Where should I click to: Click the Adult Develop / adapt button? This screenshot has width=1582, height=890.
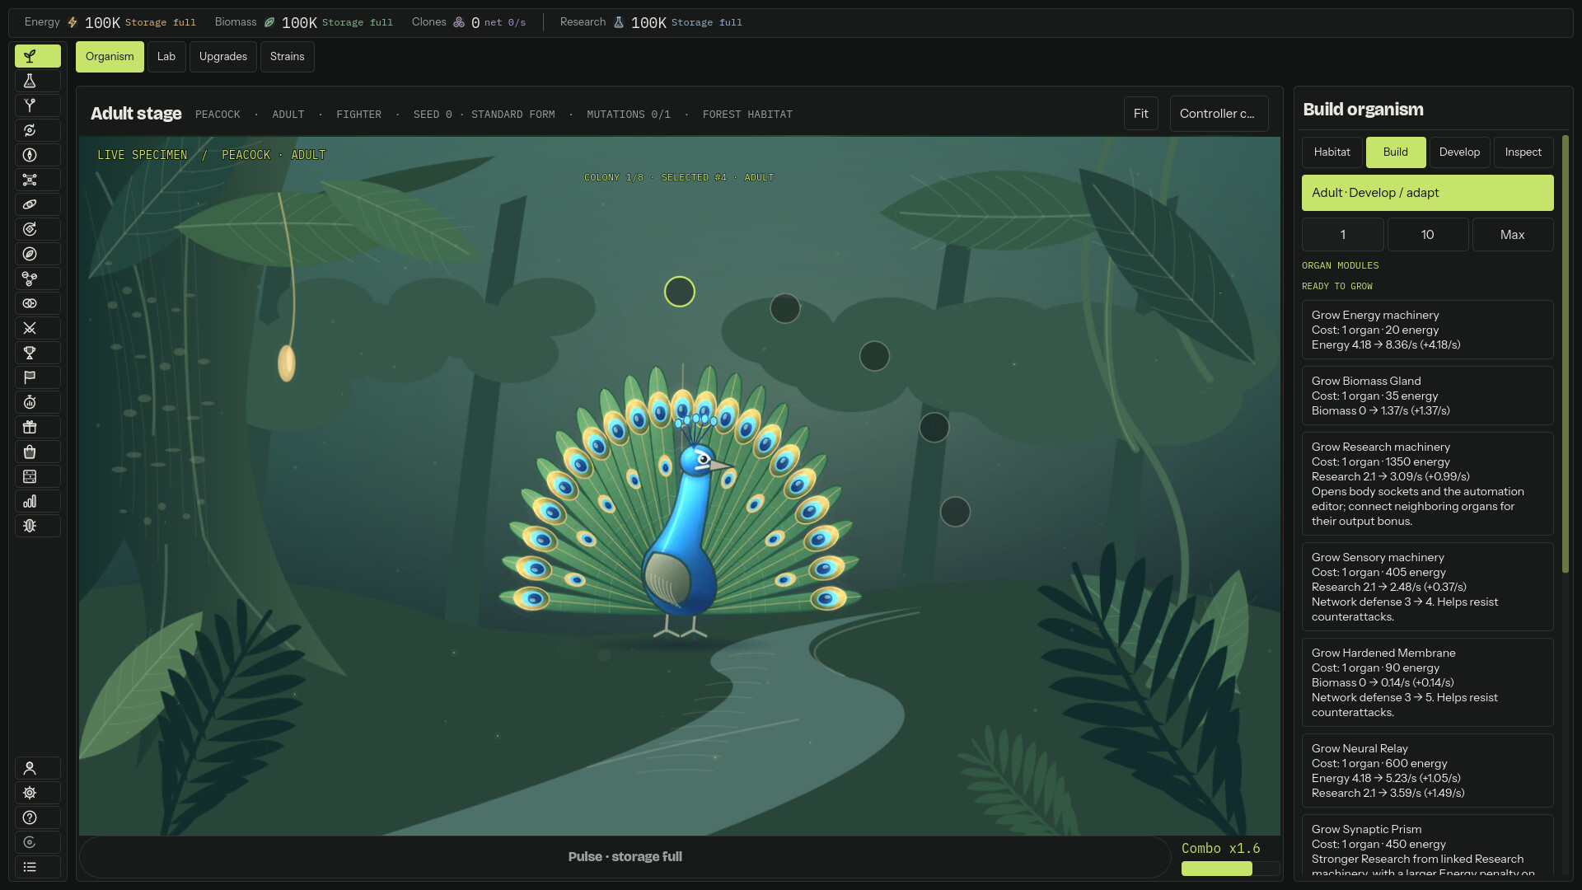tap(1427, 193)
